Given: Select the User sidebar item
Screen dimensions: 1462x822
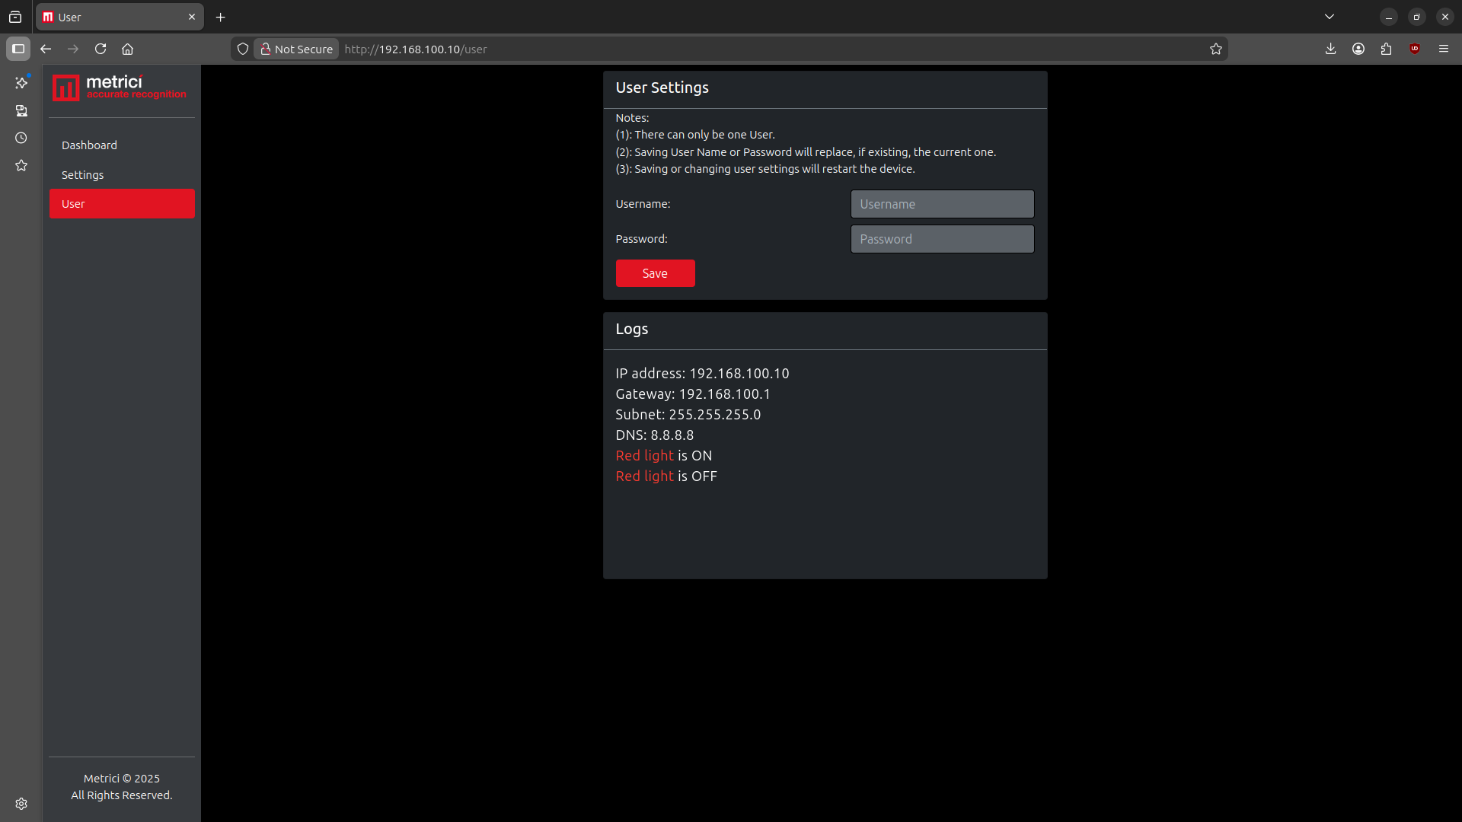Looking at the screenshot, I should [122, 204].
